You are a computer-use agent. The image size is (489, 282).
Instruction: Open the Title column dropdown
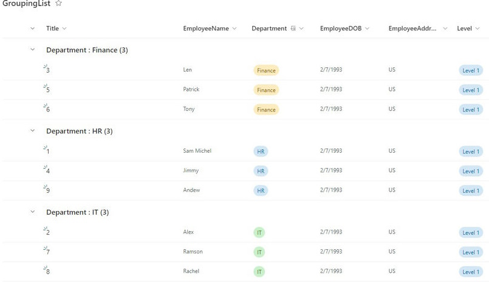click(64, 29)
